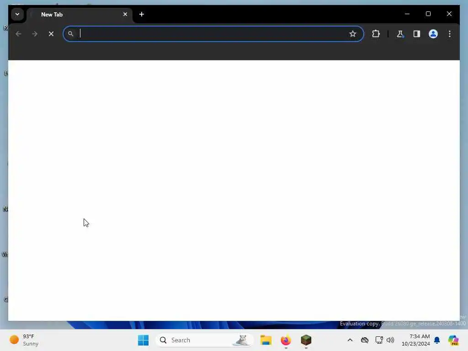Open a new tab with plus button
468x351 pixels.
point(142,14)
